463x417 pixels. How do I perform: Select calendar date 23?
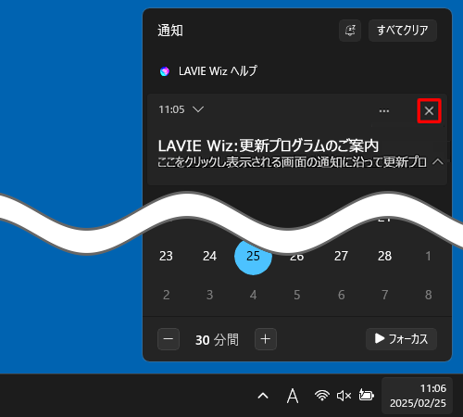[x=166, y=256]
